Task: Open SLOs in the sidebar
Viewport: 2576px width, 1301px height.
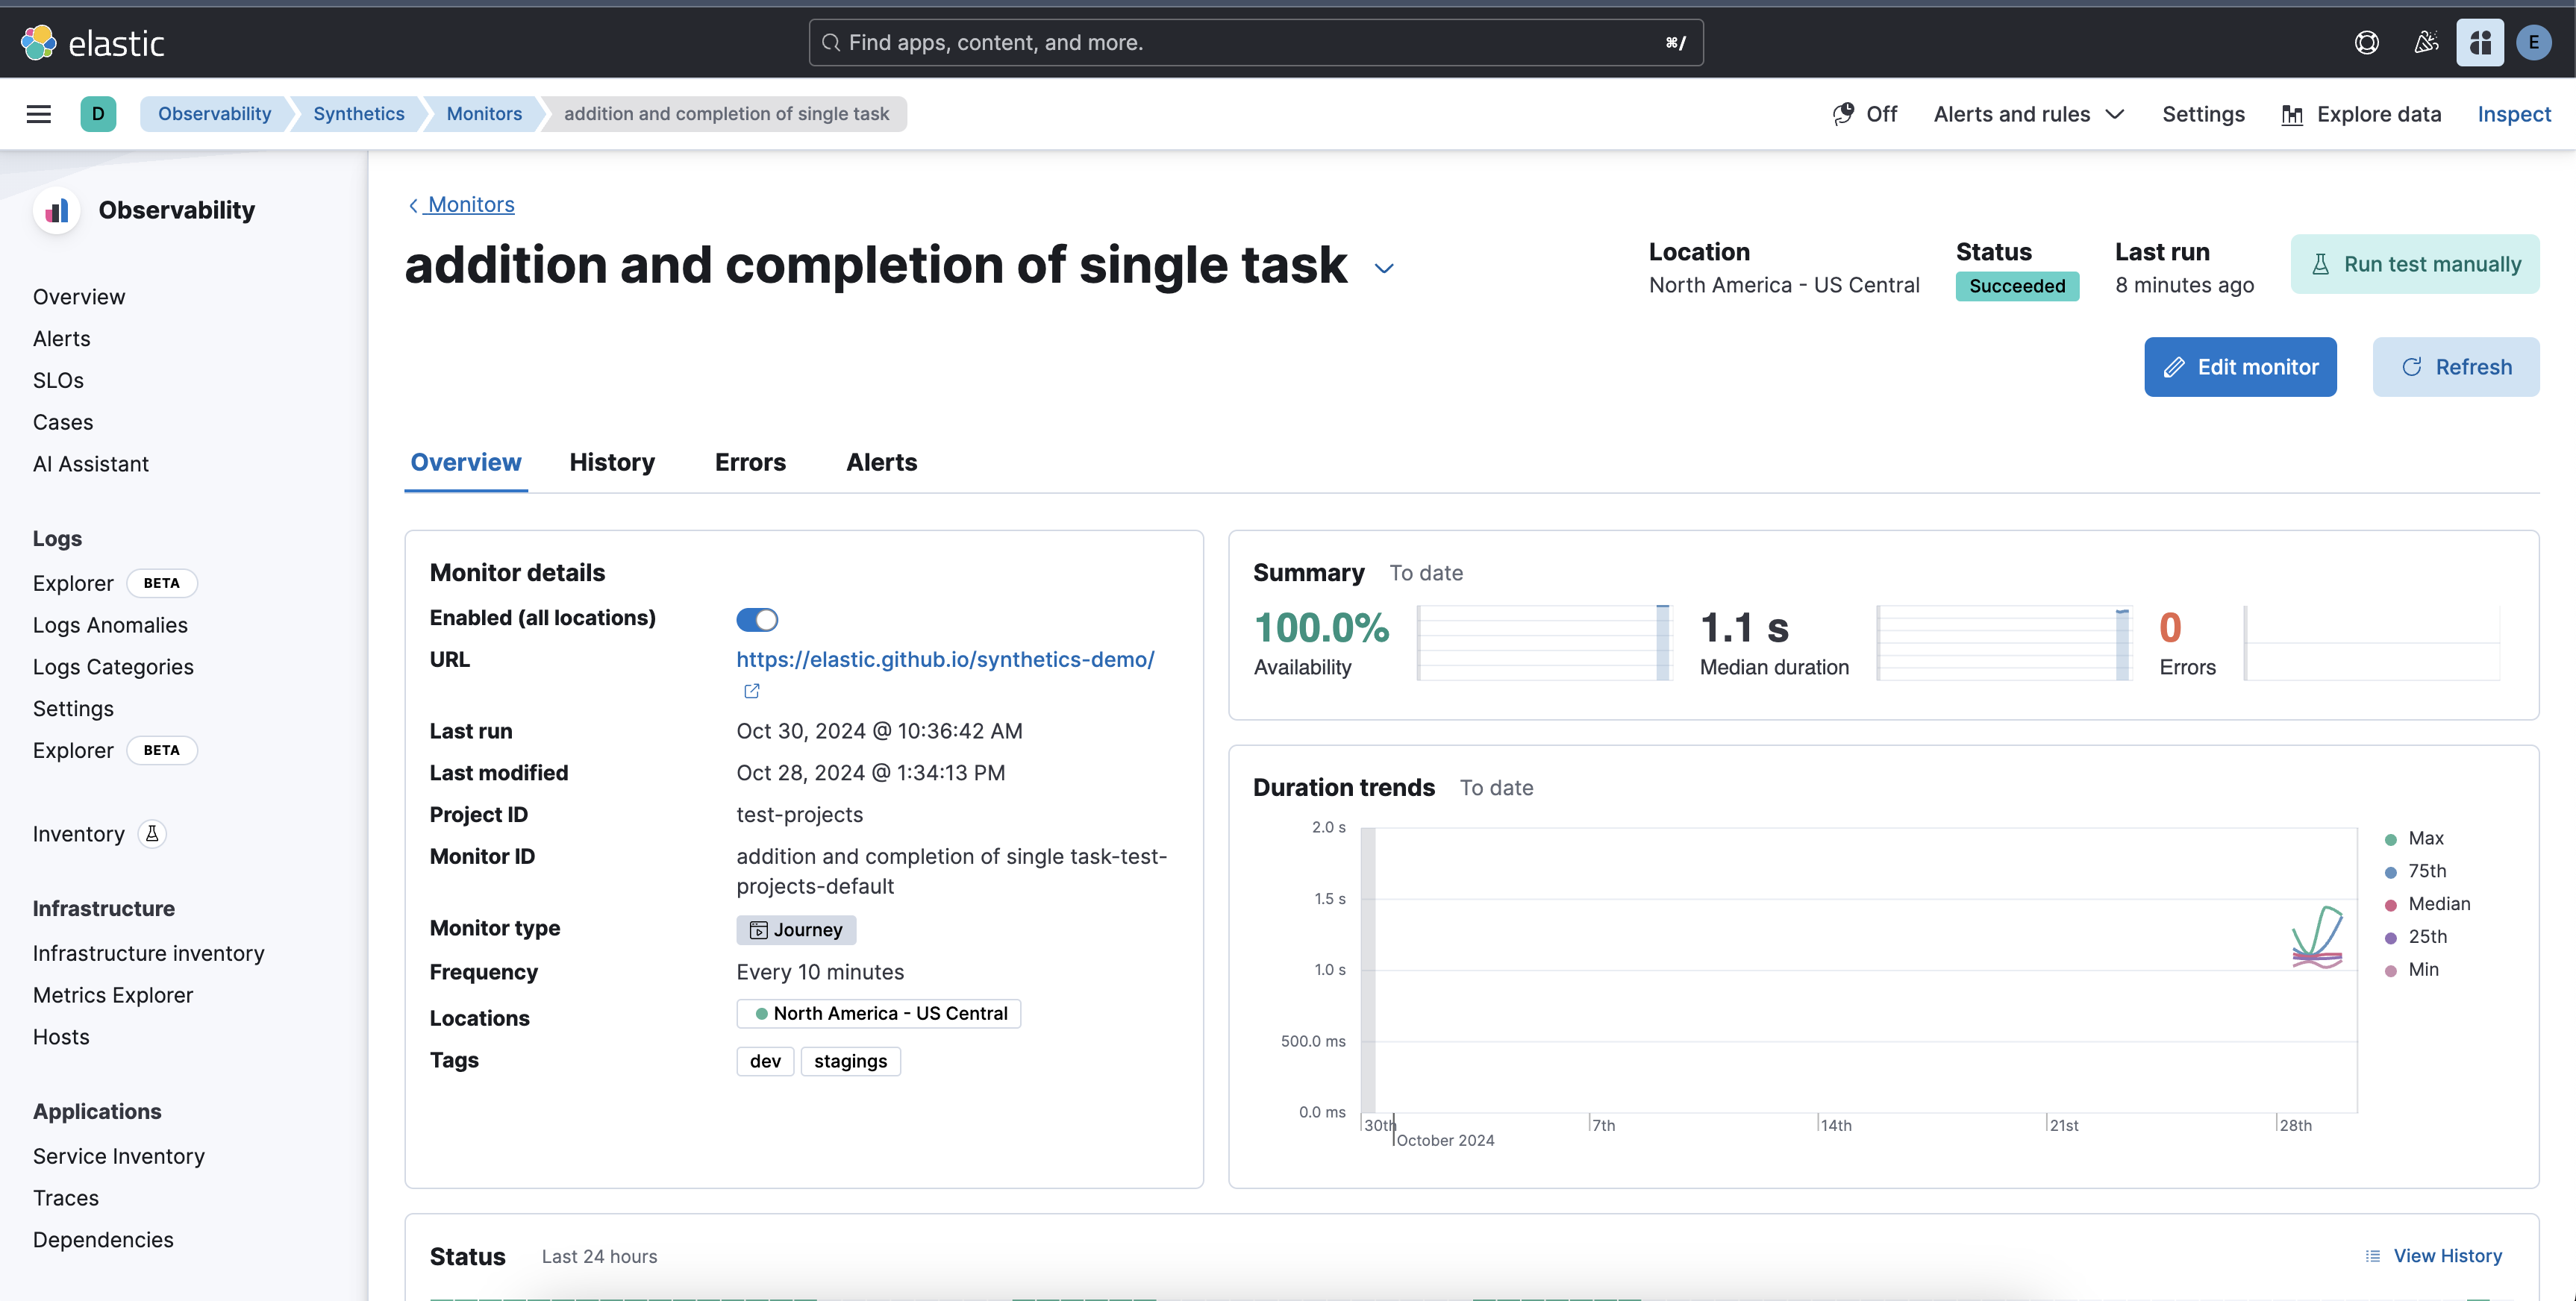Action: point(58,381)
